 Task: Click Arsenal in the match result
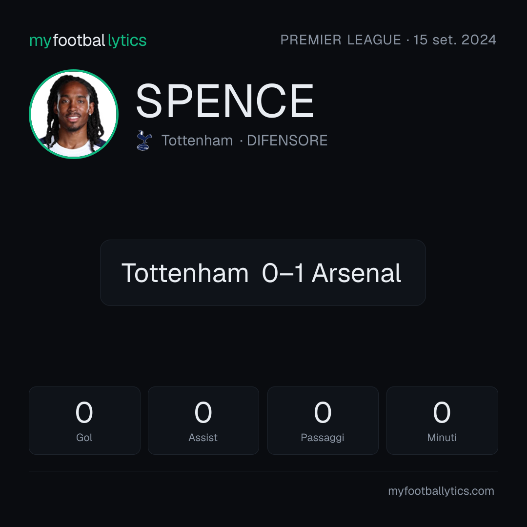[x=356, y=273]
